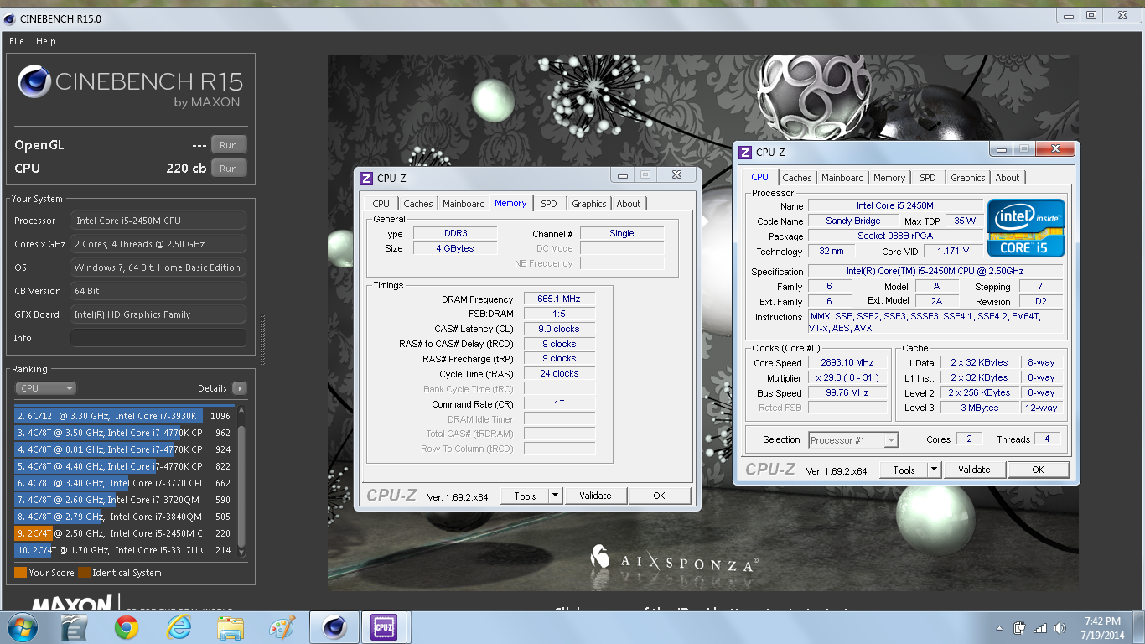
Task: Switch to Memory tab in right CPU-Z window
Action: 889,178
